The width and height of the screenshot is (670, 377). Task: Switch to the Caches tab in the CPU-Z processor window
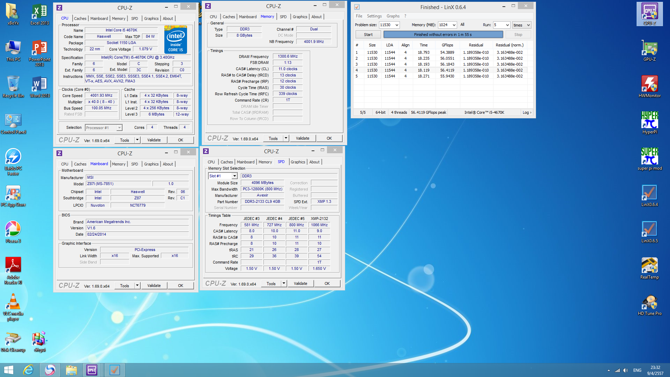[80, 19]
